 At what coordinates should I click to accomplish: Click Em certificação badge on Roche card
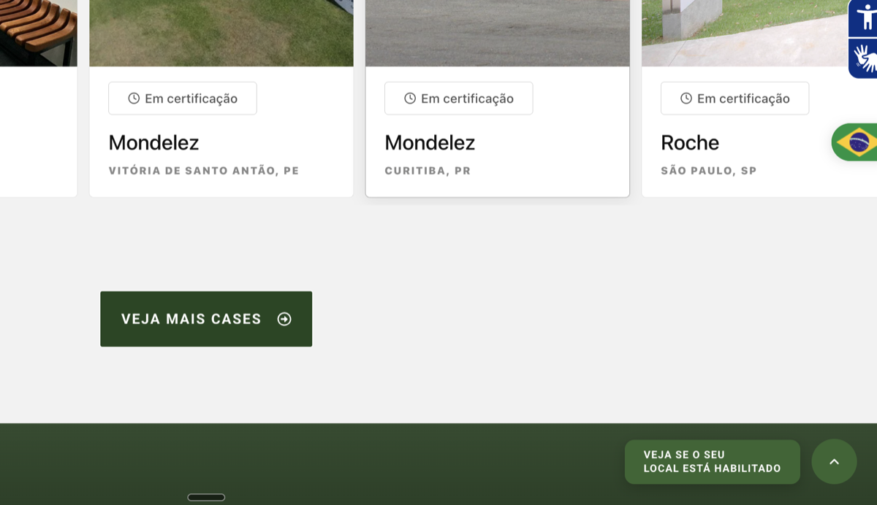[735, 99]
